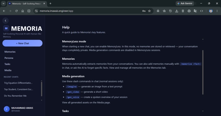Click the recent chats scrollbar thumb
Image resolution: width=221 pixels, height=116 pixels.
(42, 89)
